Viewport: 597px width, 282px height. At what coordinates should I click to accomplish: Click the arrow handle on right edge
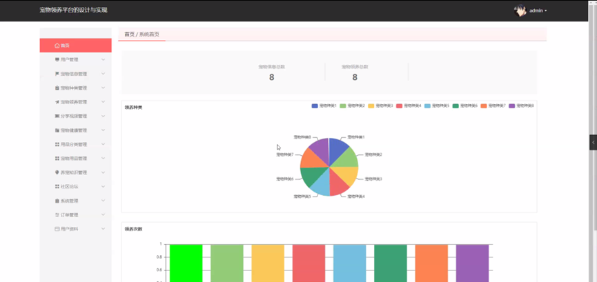[593, 142]
